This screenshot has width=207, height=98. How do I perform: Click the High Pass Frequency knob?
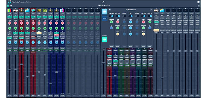(111, 22)
